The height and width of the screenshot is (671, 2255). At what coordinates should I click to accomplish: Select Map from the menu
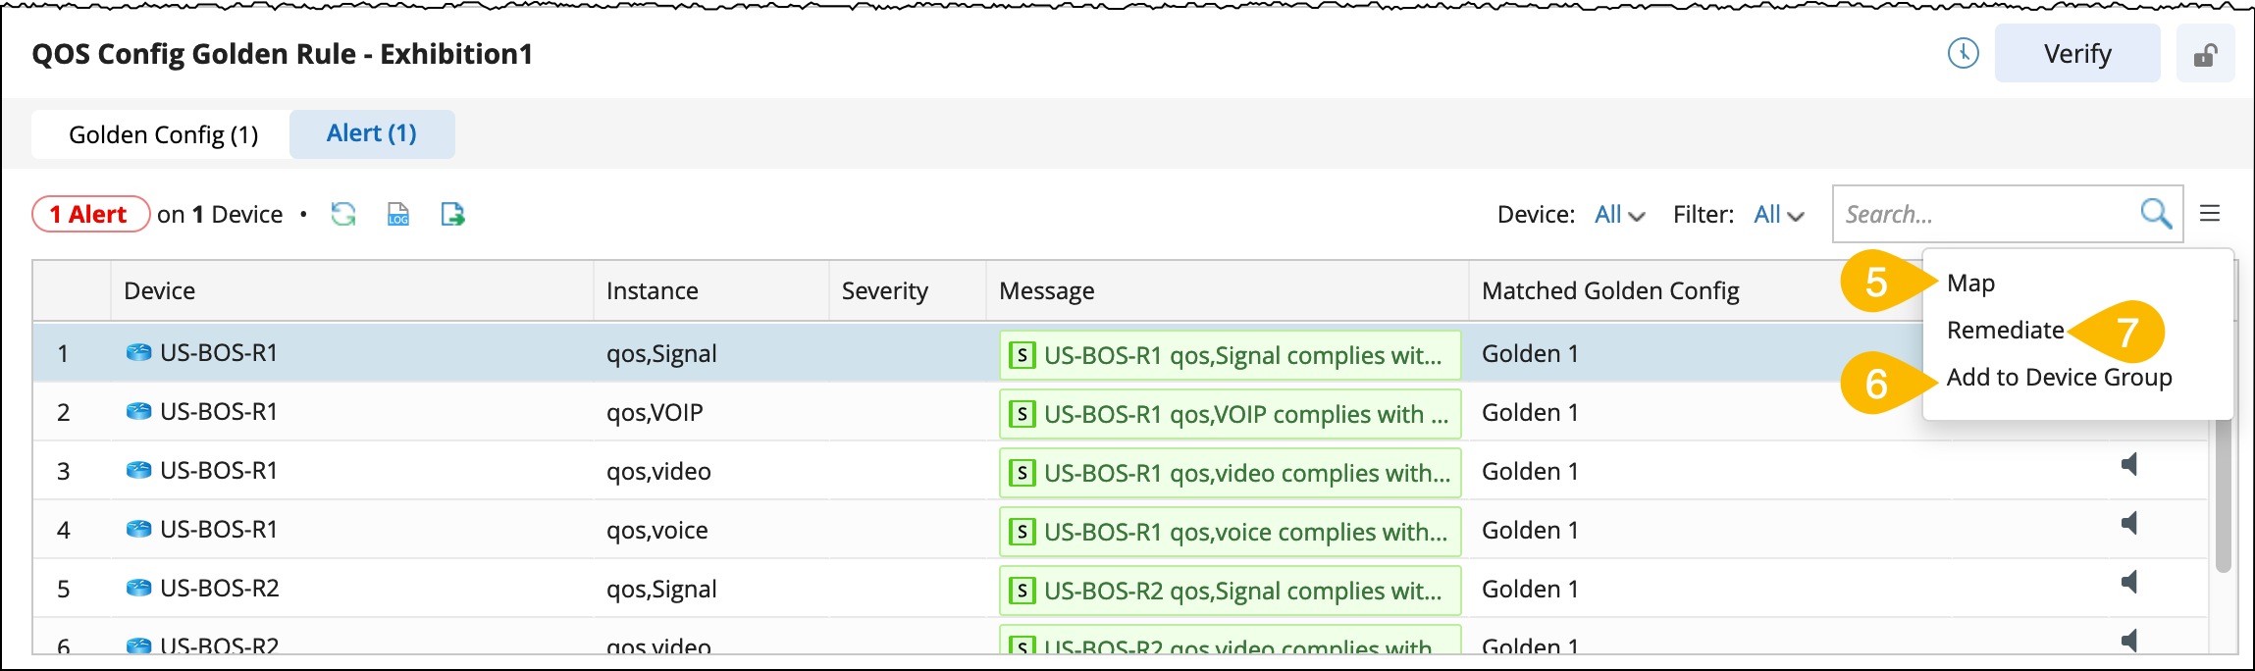pyautogui.click(x=1970, y=284)
